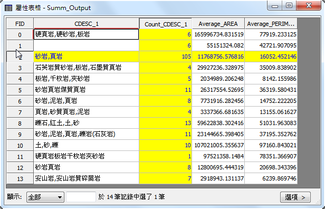
Task: Click perimeter value 16052.452146
Action: [271, 56]
